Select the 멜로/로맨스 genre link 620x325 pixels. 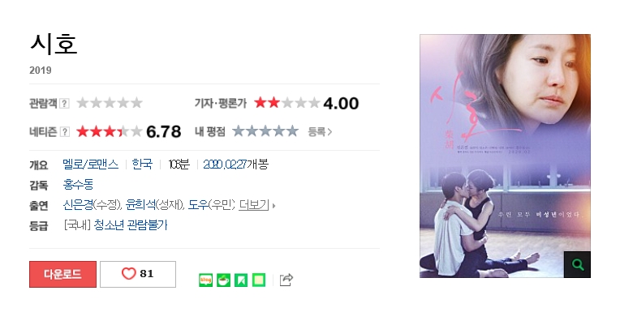point(91,165)
